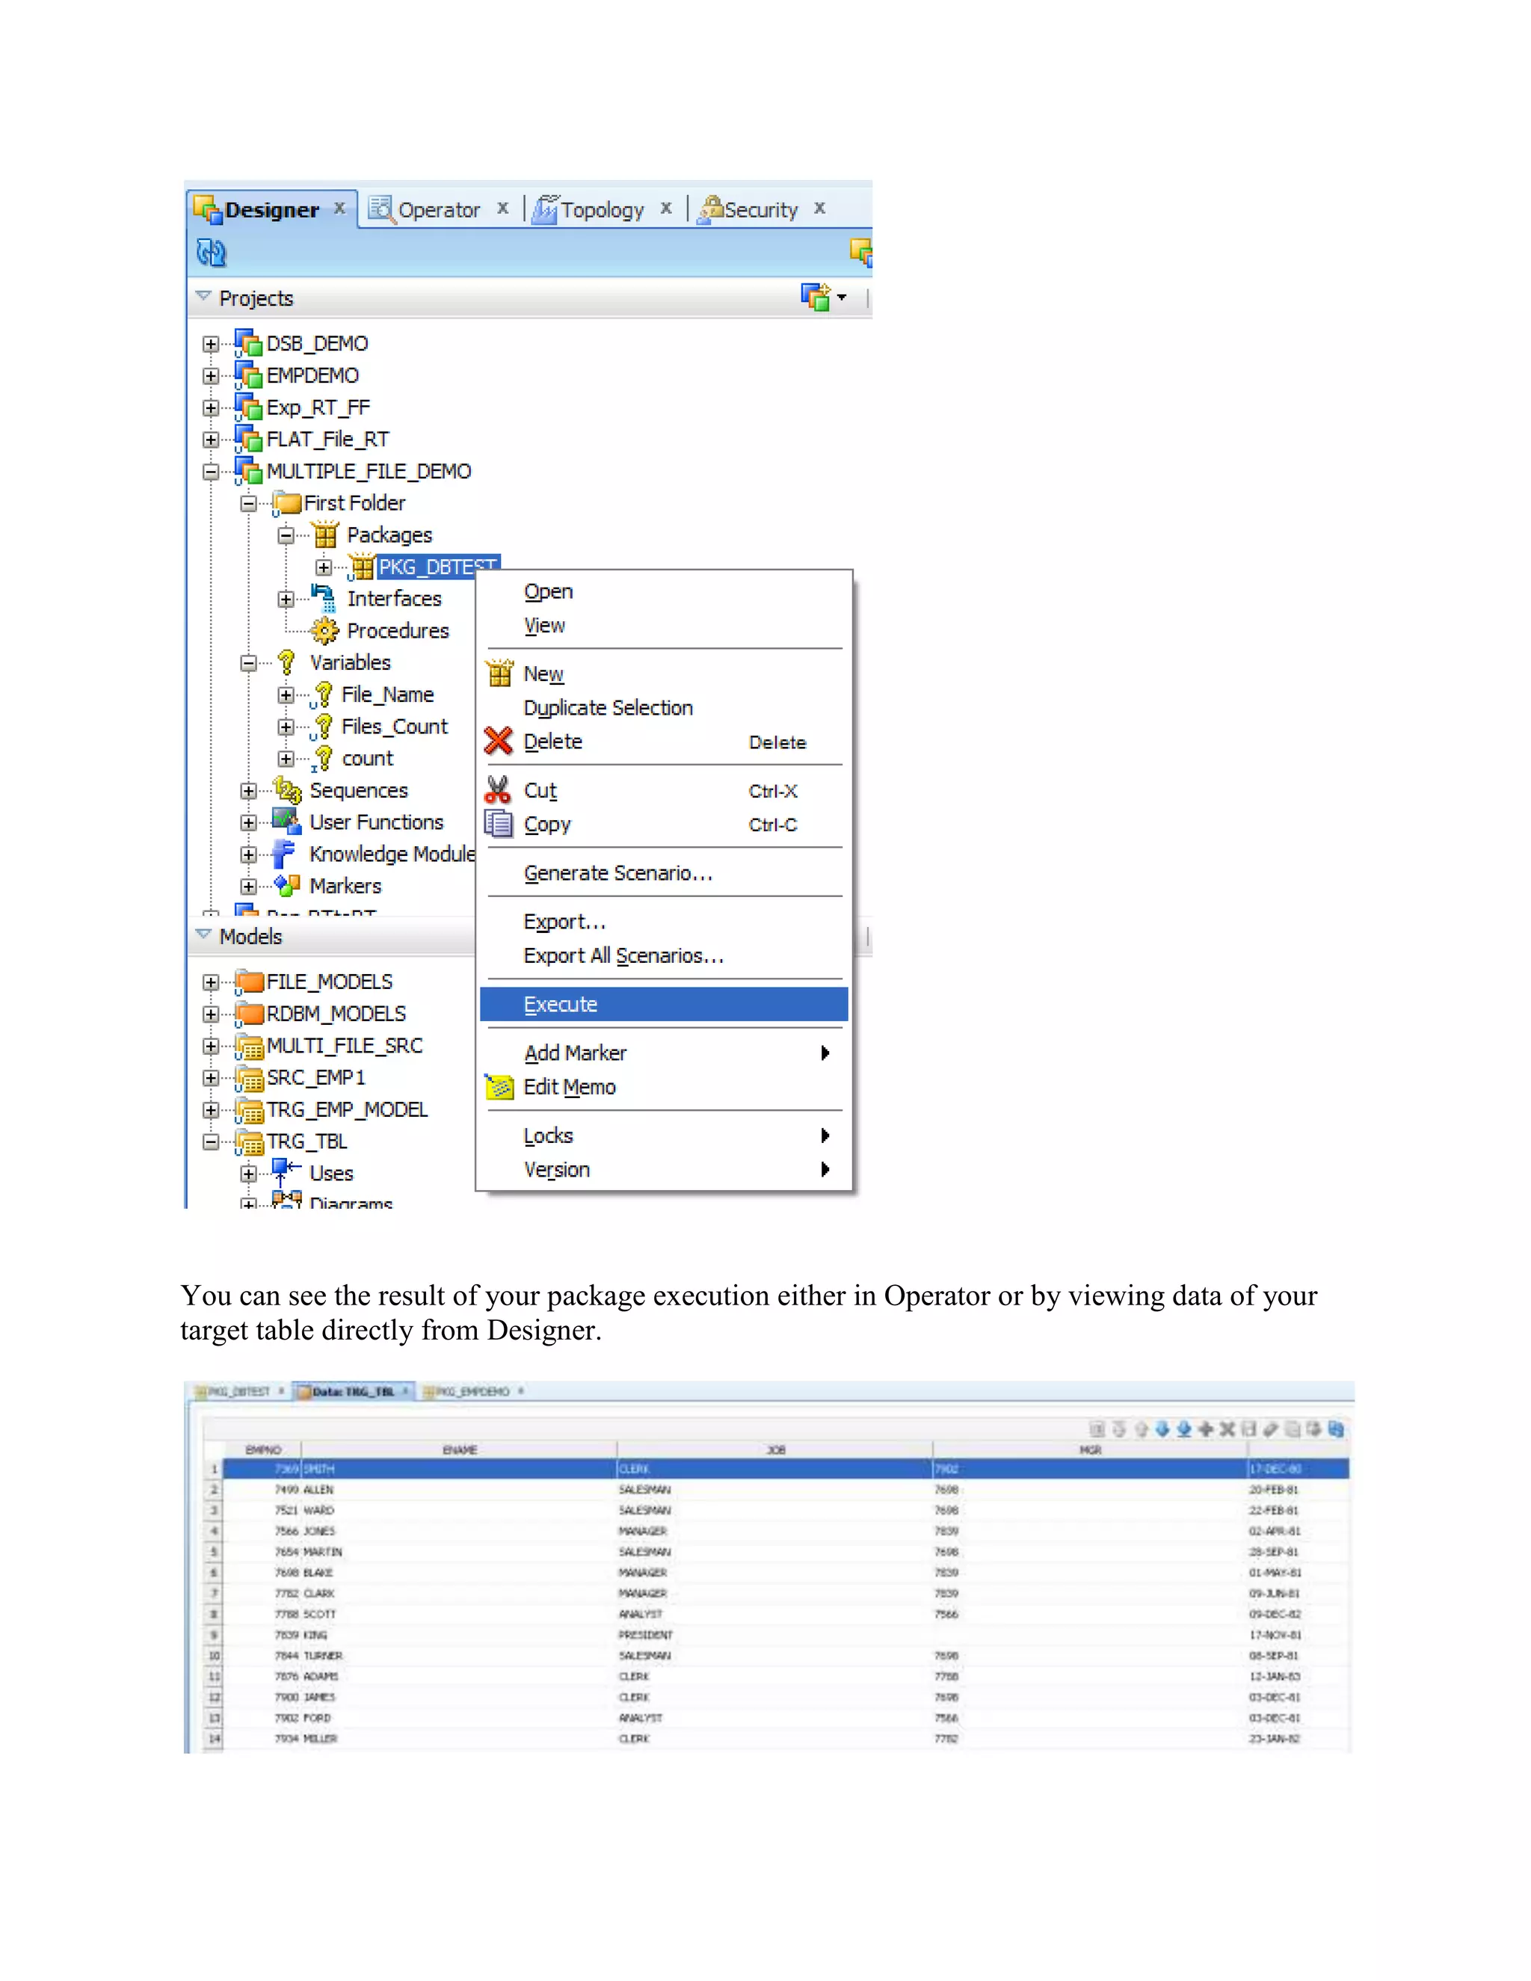Click the First Folder icon
This screenshot has height=1981, width=1531.
tap(286, 502)
